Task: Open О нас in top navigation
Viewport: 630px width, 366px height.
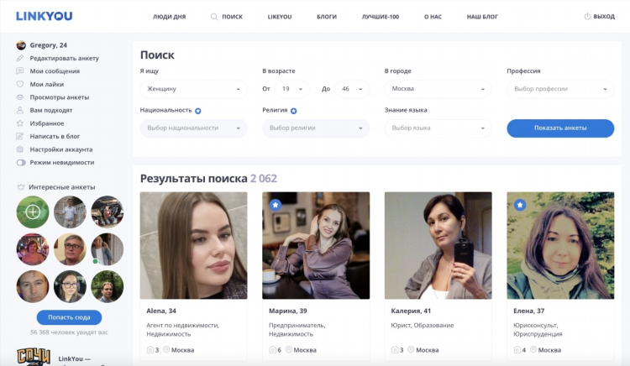Action: point(433,17)
